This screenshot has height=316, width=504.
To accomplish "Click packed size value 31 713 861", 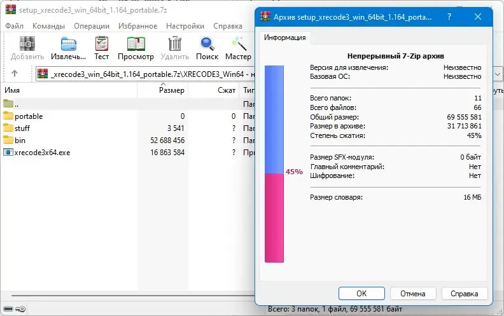I will pos(465,126).
